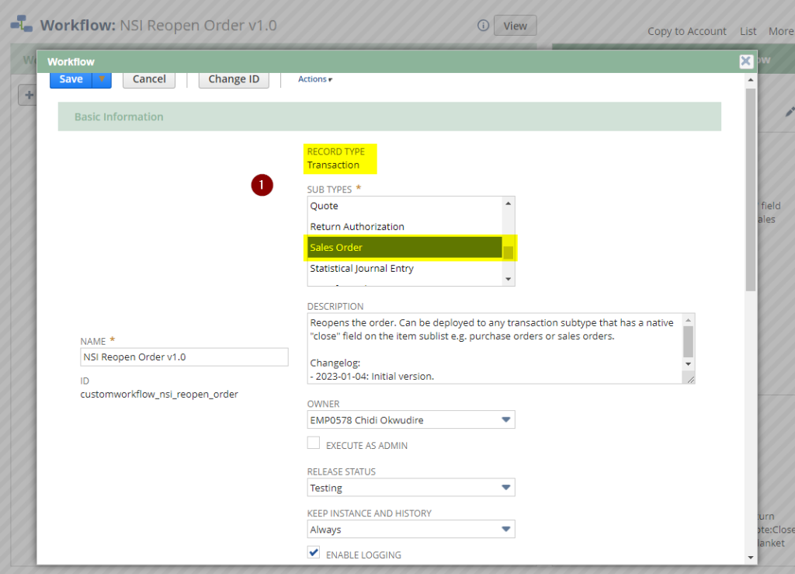Click into the Description text area

495,349
